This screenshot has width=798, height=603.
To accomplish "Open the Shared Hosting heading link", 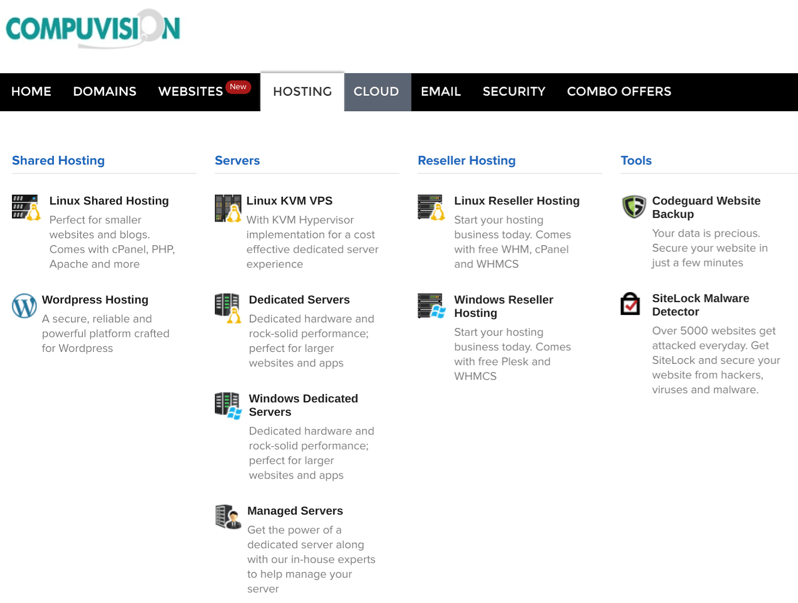I will (58, 160).
